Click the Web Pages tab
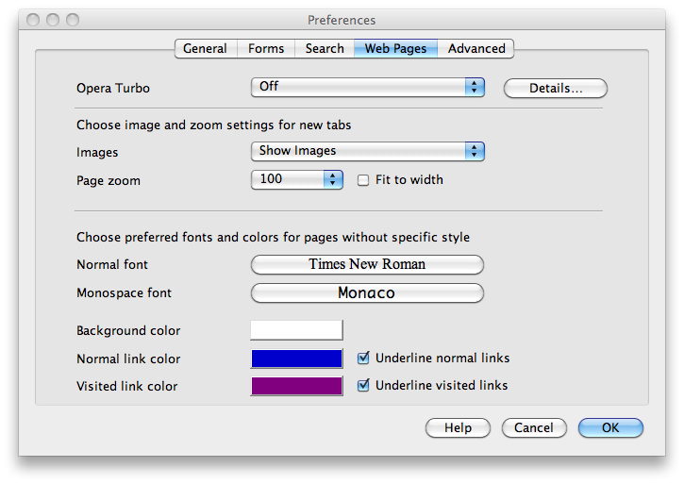Screen dimensions: 684x484 click(x=395, y=48)
